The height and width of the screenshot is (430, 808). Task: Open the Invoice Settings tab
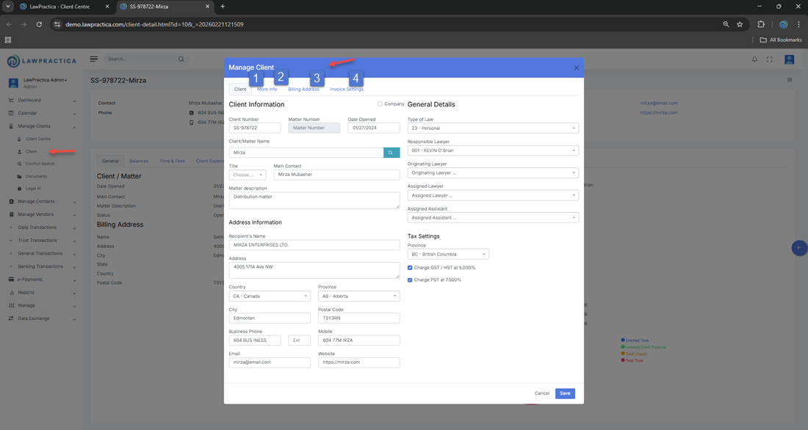tap(346, 90)
